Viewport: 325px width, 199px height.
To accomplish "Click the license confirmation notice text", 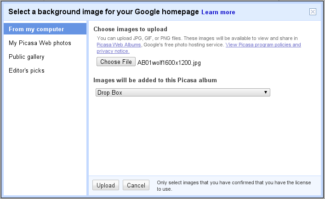I will click(234, 186).
